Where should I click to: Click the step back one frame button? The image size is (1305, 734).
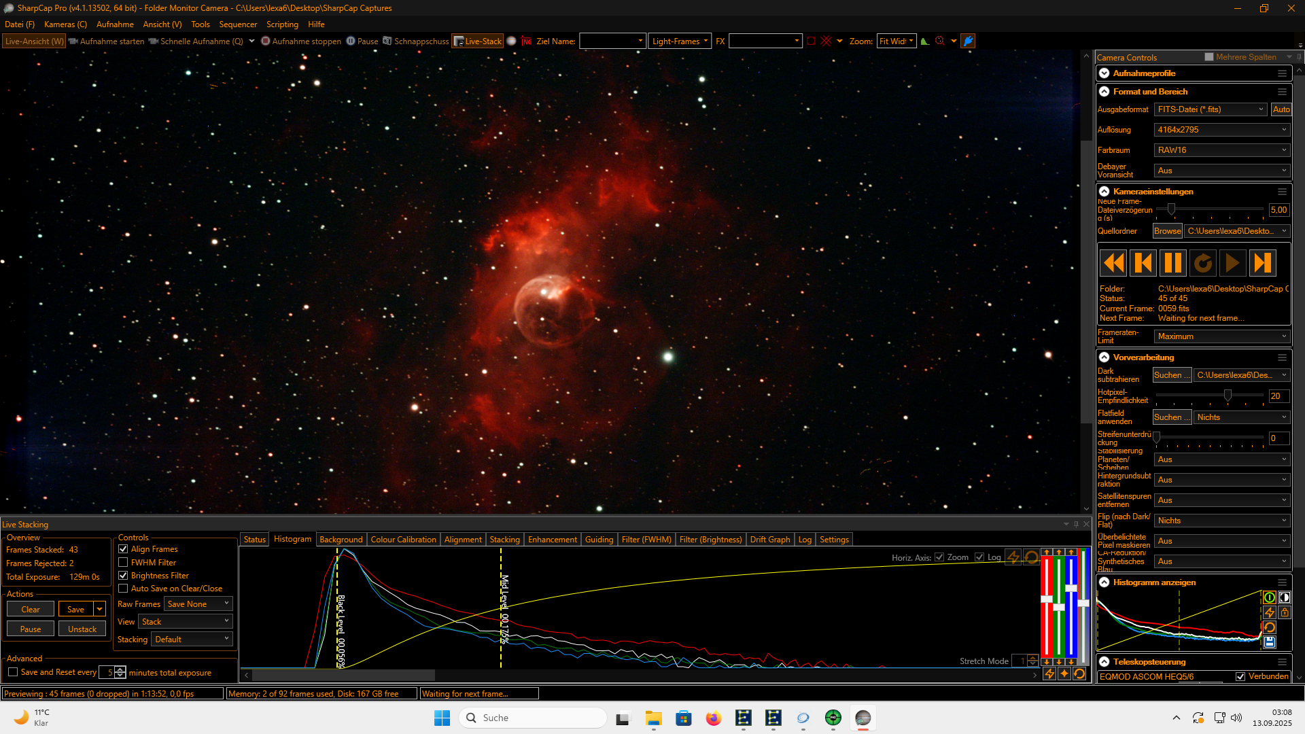coord(1143,263)
